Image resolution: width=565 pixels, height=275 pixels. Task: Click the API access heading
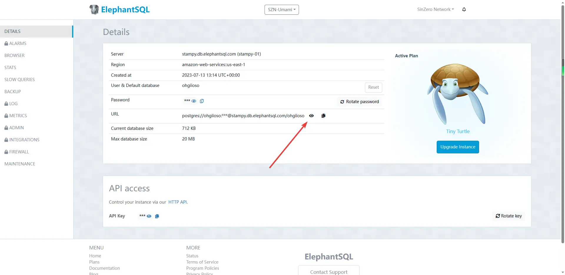[129, 188]
